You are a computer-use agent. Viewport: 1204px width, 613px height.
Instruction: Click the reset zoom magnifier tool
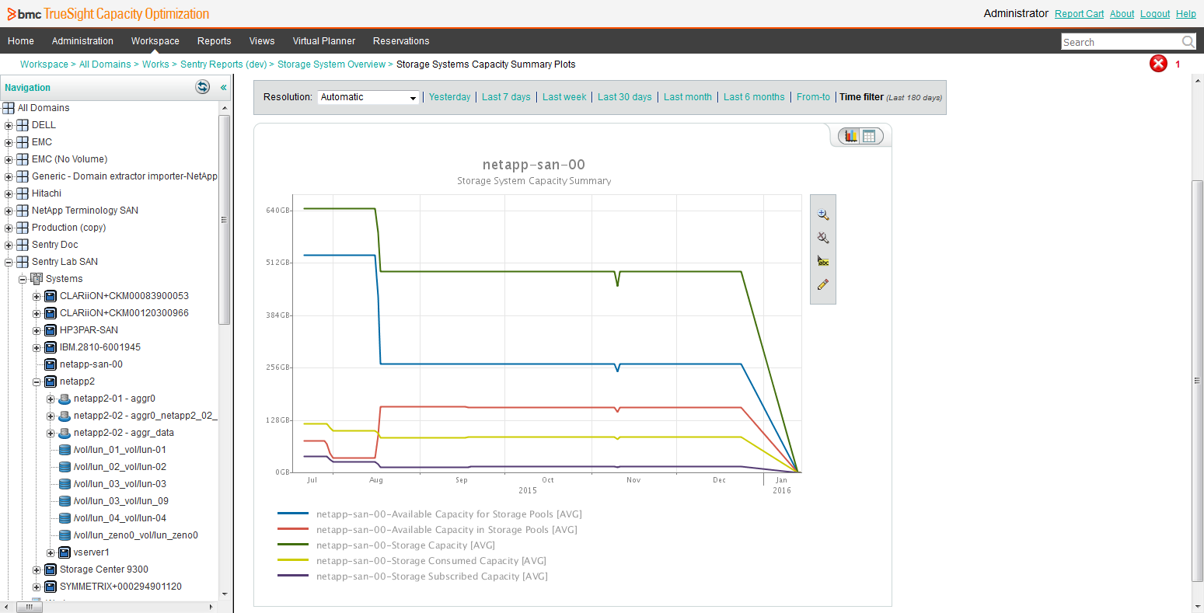[x=823, y=238]
